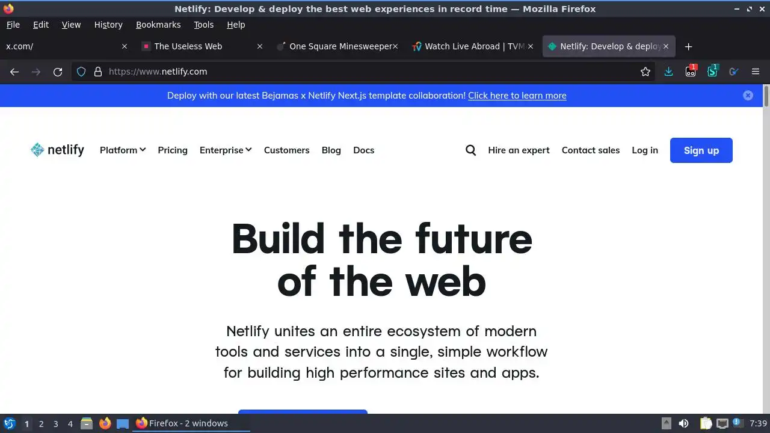Open a new tab with the plus button
The image size is (770, 433).
689,46
